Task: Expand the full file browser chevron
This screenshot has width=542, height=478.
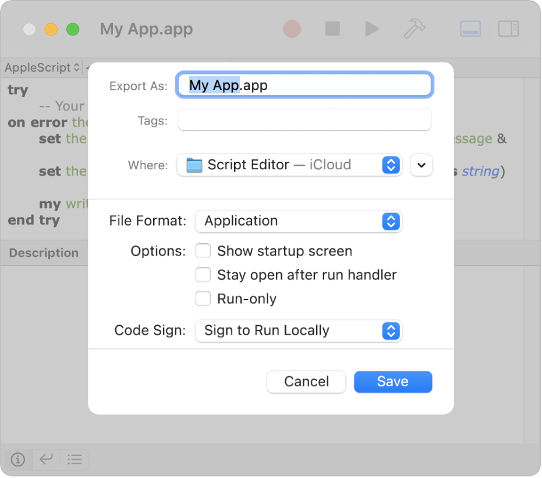Action: pos(421,165)
